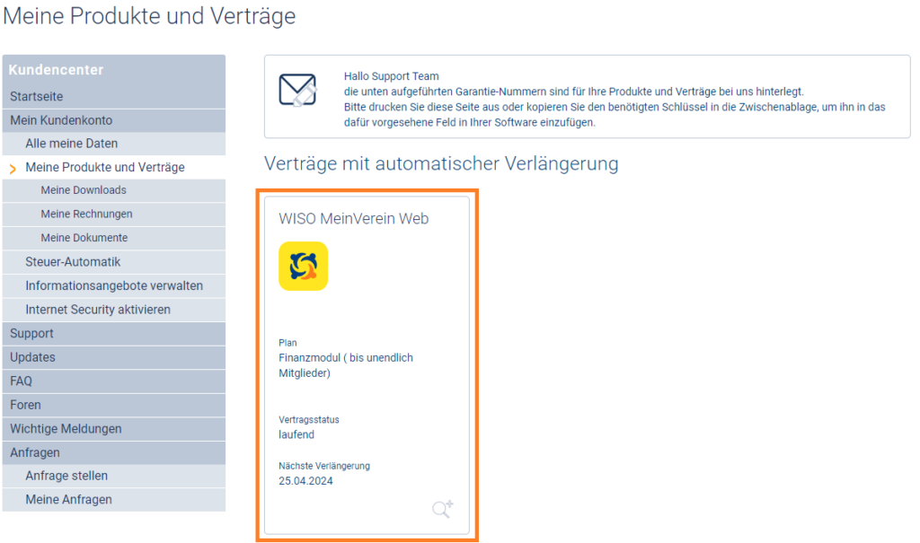The height and width of the screenshot is (543, 920).
Task: Go to Updates
Action: (x=114, y=358)
